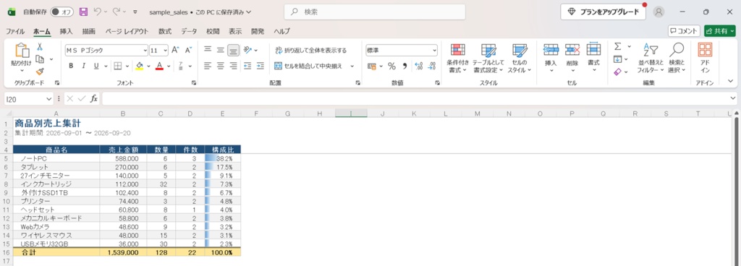Screen dimensions: 741x266
Task: Toggle align text left
Action: [208, 66]
